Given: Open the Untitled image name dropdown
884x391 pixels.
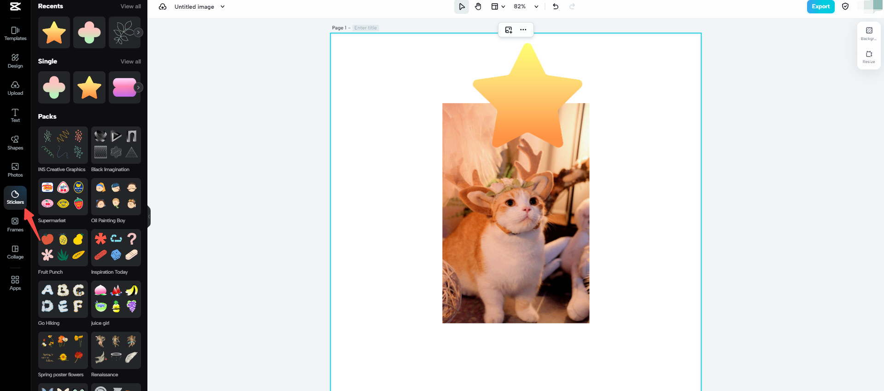Looking at the screenshot, I should point(199,7).
